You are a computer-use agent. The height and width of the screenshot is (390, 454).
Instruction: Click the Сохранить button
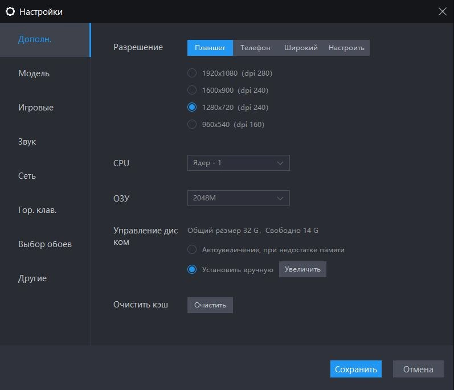click(x=356, y=369)
